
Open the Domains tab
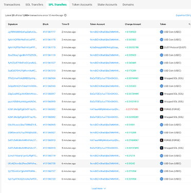(128, 5)
